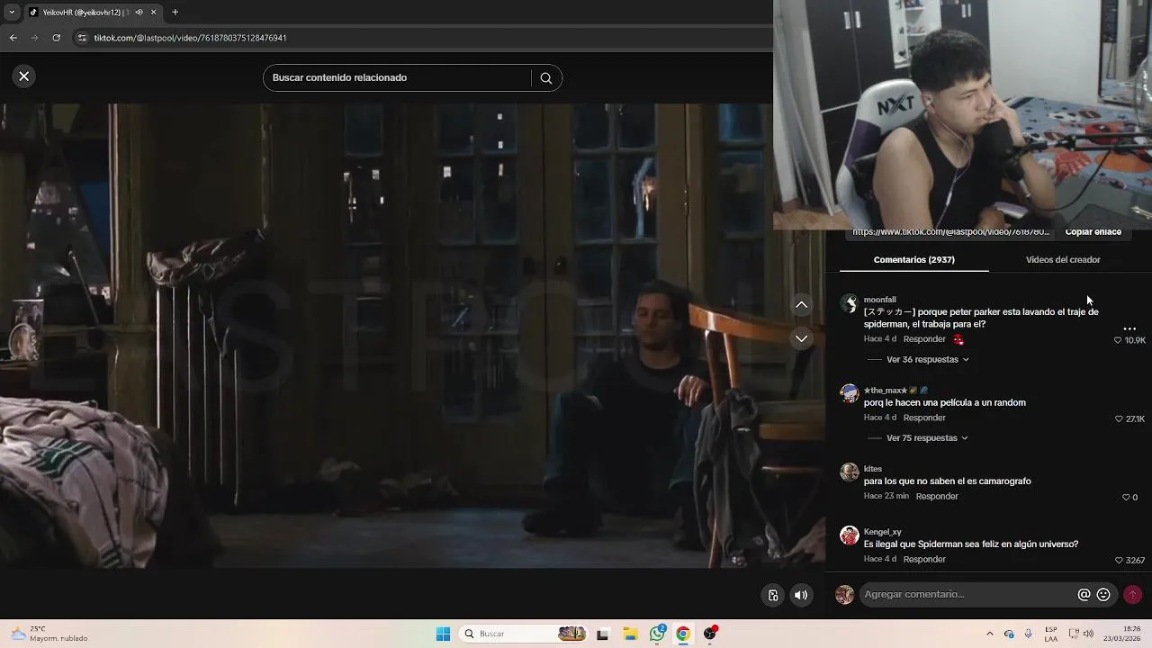Image resolution: width=1152 pixels, height=648 pixels.
Task: Open the Videos del creador tab
Action: tap(1063, 260)
